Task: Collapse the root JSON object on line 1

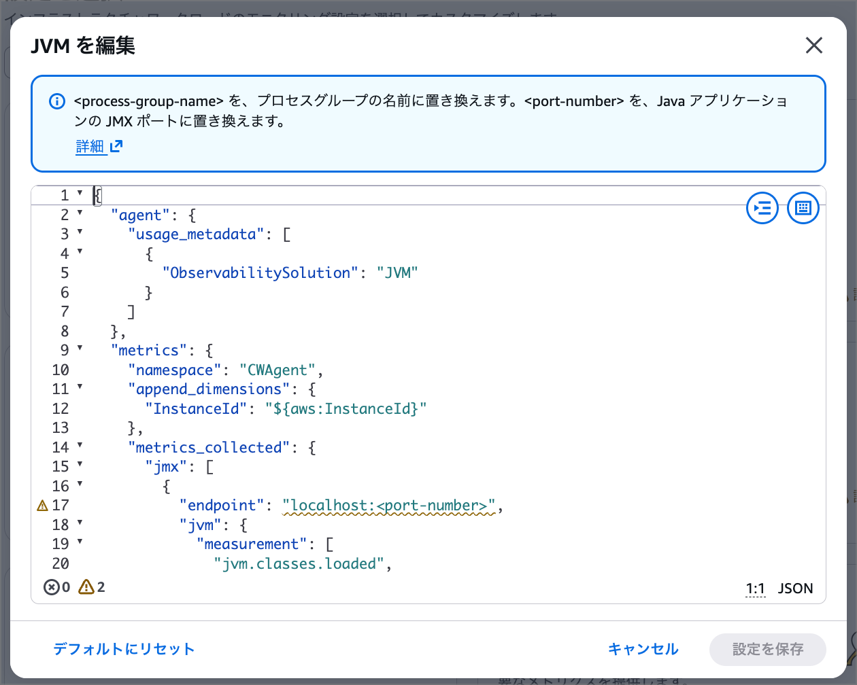Action: pyautogui.click(x=79, y=194)
